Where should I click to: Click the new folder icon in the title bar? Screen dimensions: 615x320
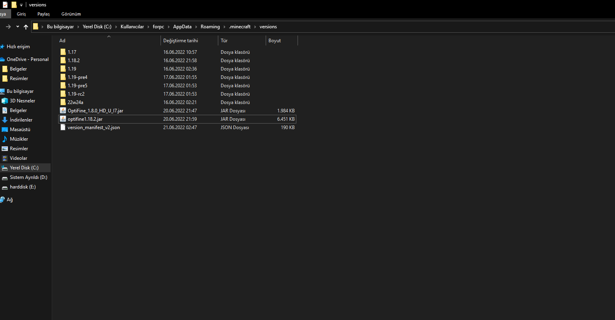click(x=14, y=5)
